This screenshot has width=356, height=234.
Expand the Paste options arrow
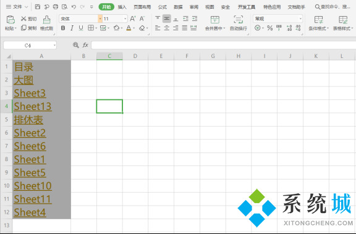15,28
